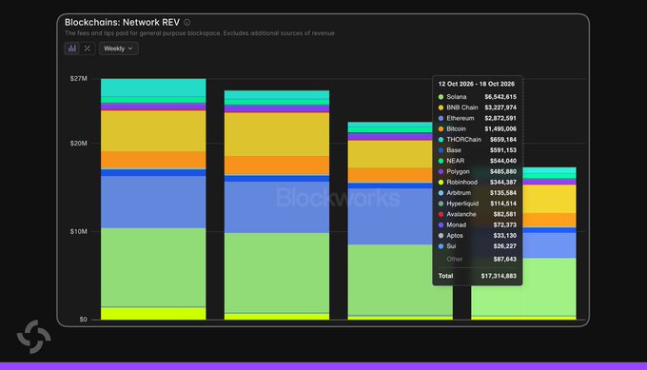647x370 pixels.
Task: Click the Ethereum value $2,872,591
Action: coord(500,118)
